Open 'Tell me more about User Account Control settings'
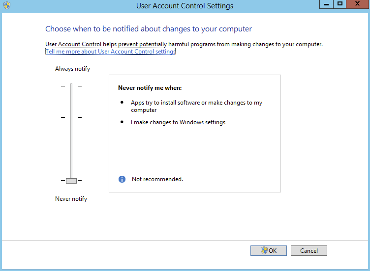The image size is (370, 271). 110,52
